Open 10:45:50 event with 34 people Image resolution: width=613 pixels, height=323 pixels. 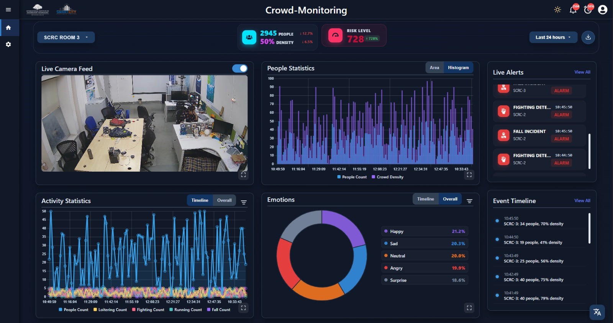click(539, 221)
